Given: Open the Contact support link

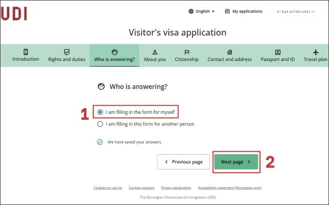Looking at the screenshot, I should [141, 188].
